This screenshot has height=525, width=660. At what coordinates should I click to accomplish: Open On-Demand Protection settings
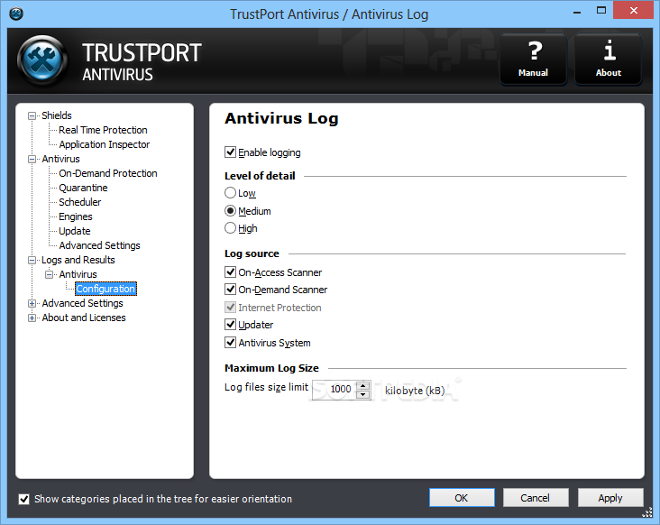point(108,173)
